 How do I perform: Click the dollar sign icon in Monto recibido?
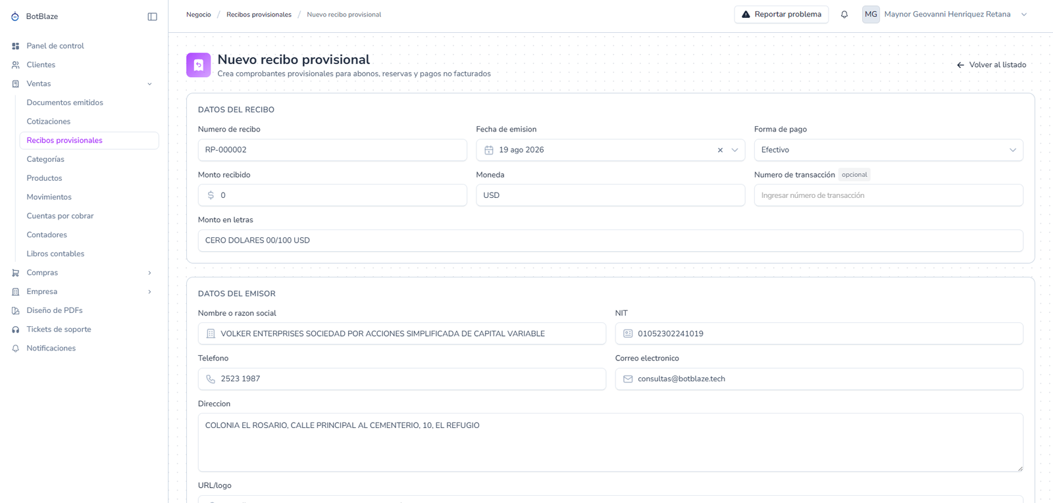211,195
